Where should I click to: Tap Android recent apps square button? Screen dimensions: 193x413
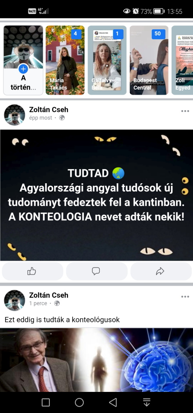(46, 402)
